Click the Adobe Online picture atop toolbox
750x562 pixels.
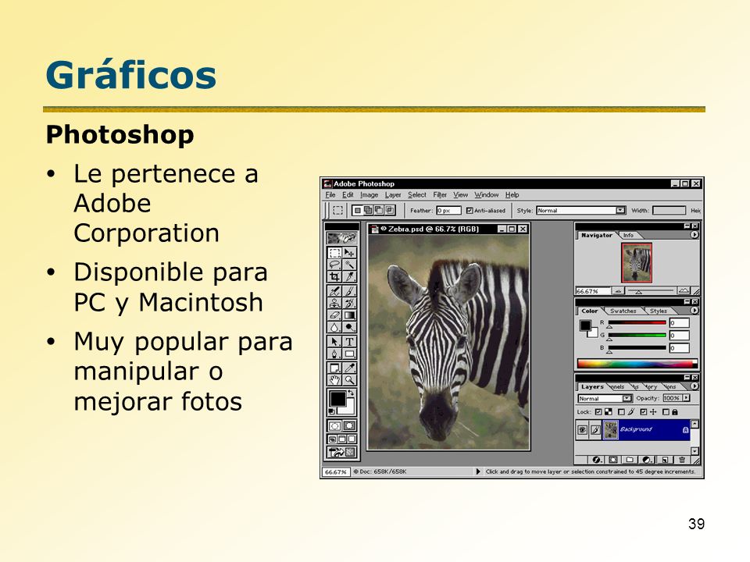point(342,239)
